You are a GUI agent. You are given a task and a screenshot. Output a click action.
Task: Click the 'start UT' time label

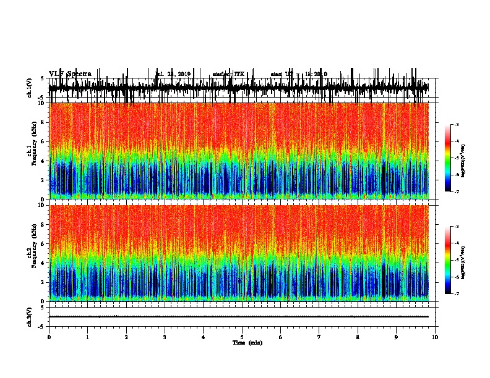(x=299, y=74)
